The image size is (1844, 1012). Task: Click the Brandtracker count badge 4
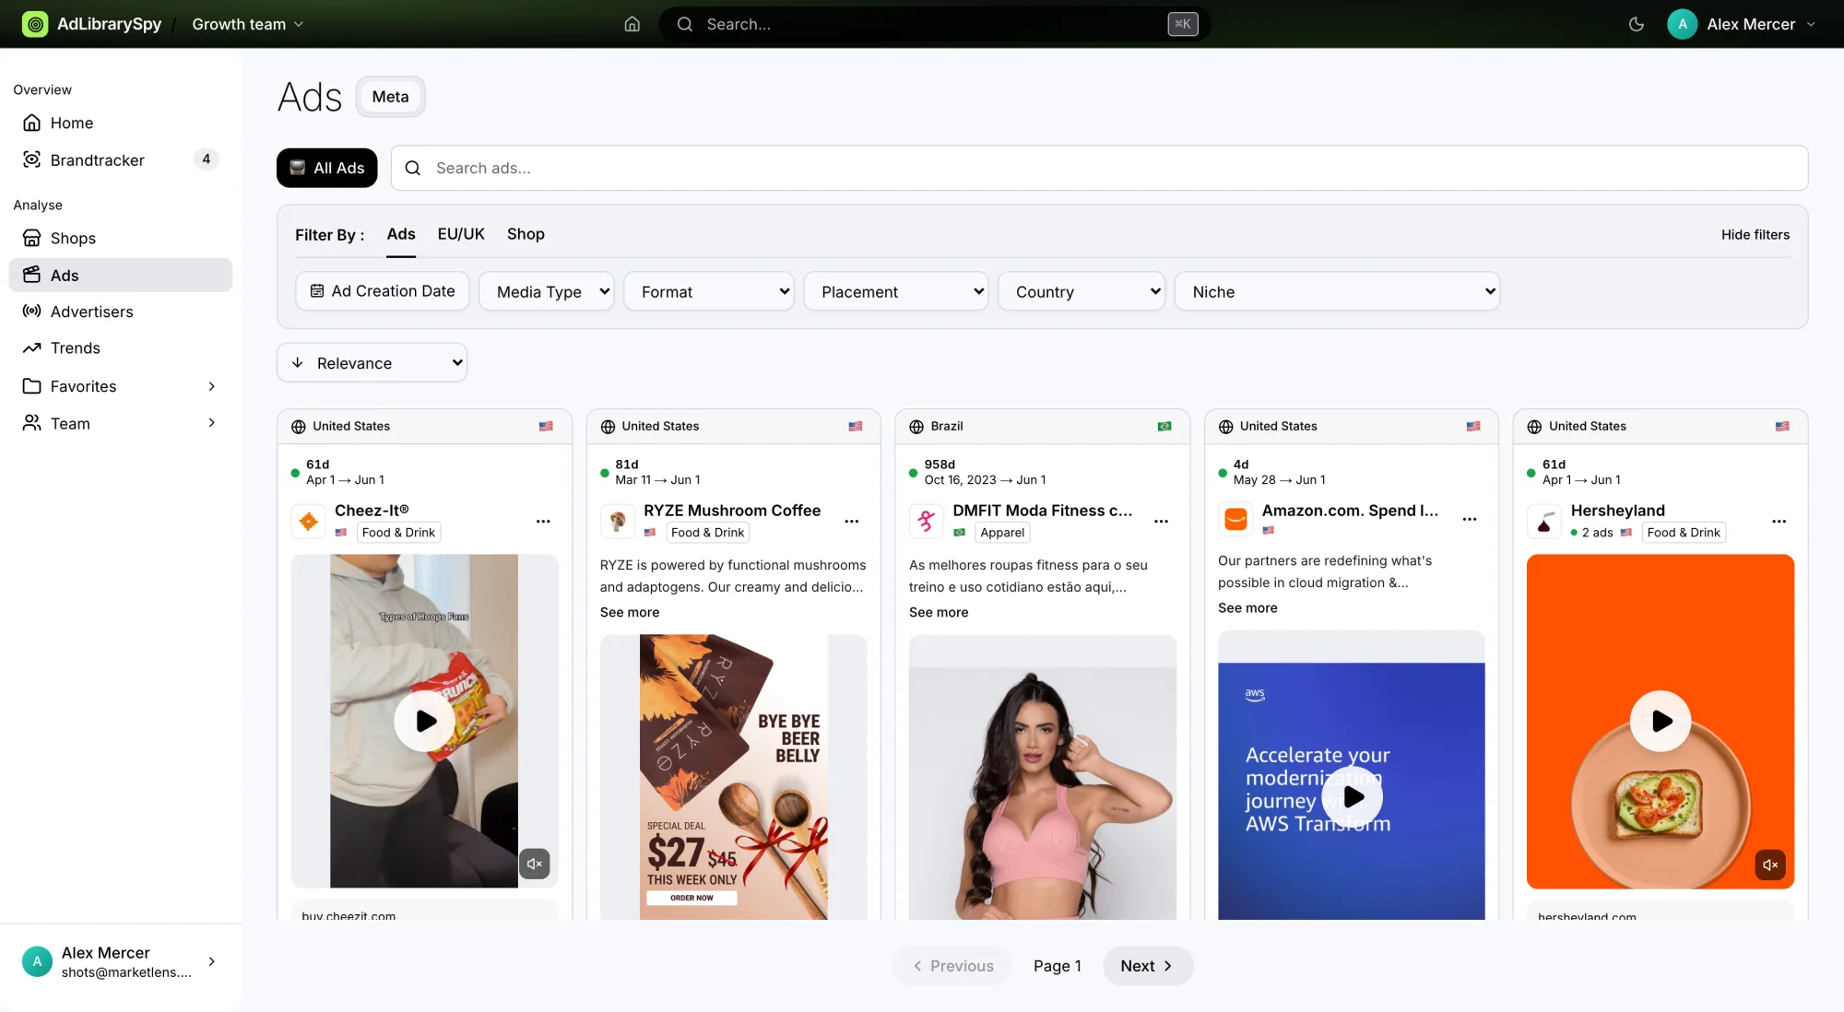206,159
